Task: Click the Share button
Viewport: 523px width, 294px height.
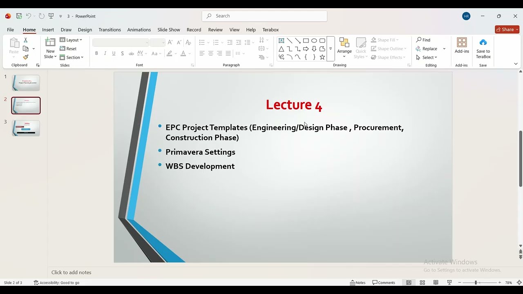Action: click(x=507, y=29)
